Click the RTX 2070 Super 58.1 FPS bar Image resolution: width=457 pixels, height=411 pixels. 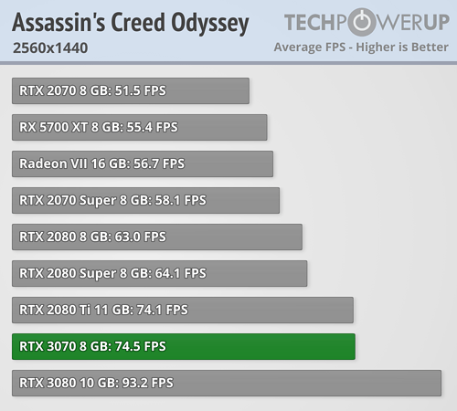coord(145,200)
